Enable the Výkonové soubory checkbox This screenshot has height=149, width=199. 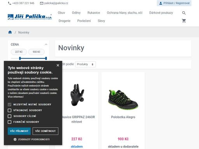click(9, 110)
